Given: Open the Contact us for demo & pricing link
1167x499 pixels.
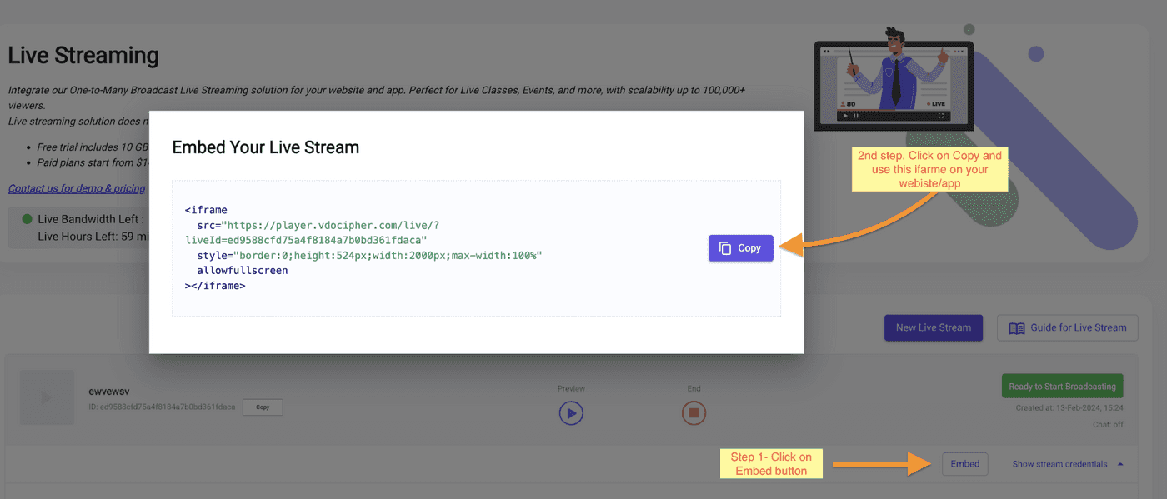Looking at the screenshot, I should click(x=76, y=188).
